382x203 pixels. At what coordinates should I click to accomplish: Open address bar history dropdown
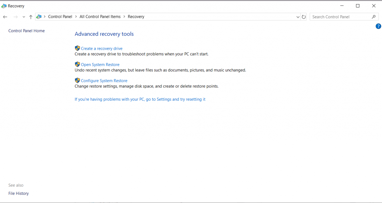[x=298, y=17]
